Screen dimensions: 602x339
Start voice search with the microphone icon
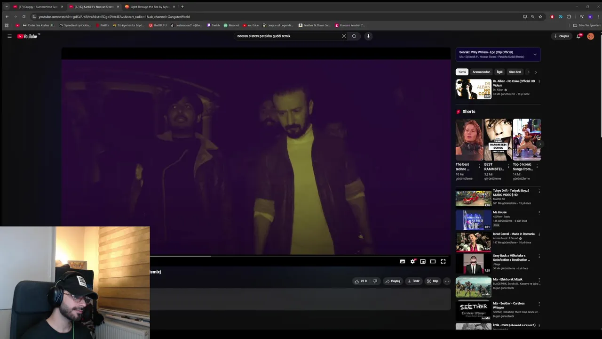(368, 36)
